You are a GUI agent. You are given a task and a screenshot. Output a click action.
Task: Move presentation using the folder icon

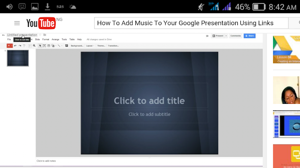(45, 35)
